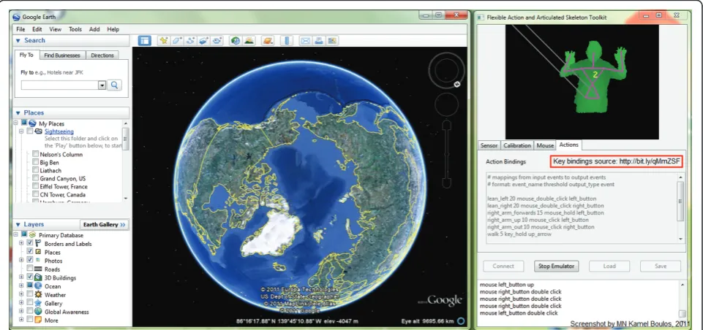Click the Move joystick ring control
The height and width of the screenshot is (330, 703).
coord(446,104)
